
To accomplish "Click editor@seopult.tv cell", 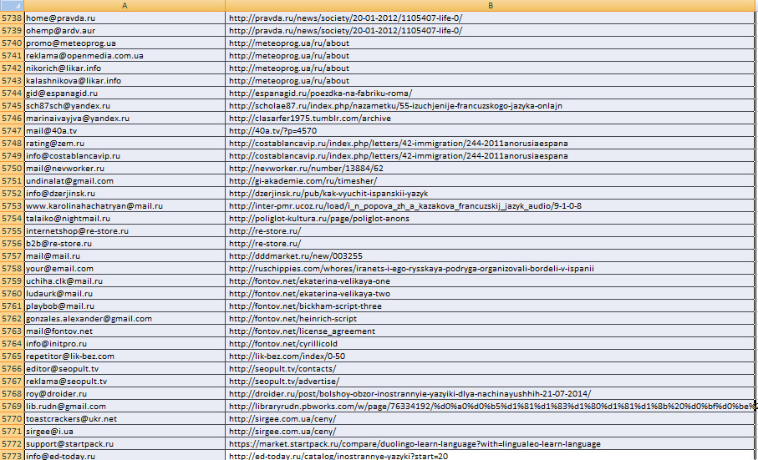I will [125, 369].
